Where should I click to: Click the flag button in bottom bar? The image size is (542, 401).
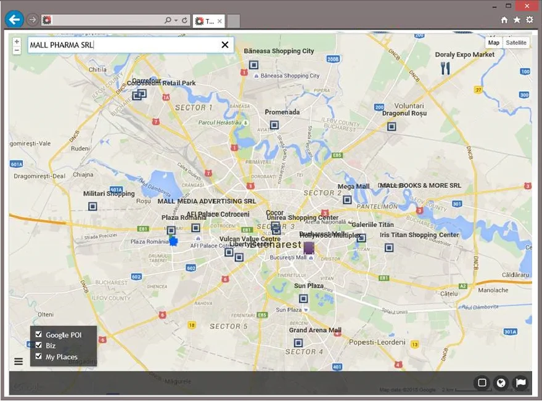521,383
